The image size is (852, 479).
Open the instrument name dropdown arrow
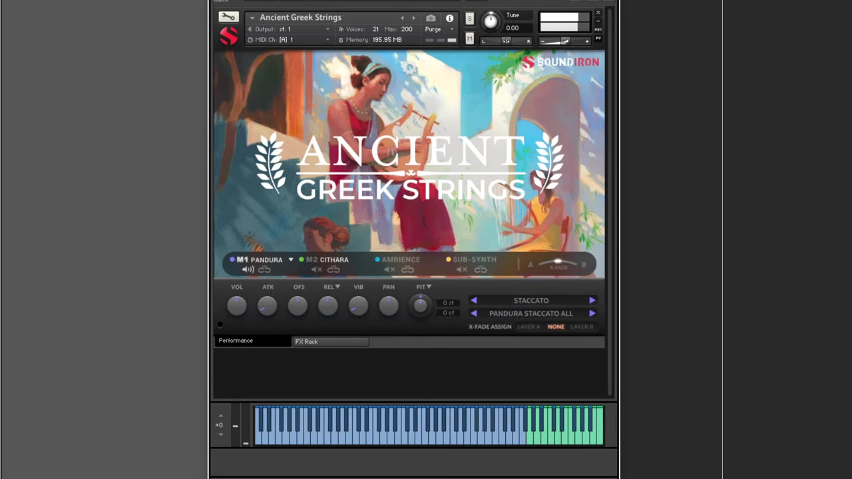tap(252, 18)
